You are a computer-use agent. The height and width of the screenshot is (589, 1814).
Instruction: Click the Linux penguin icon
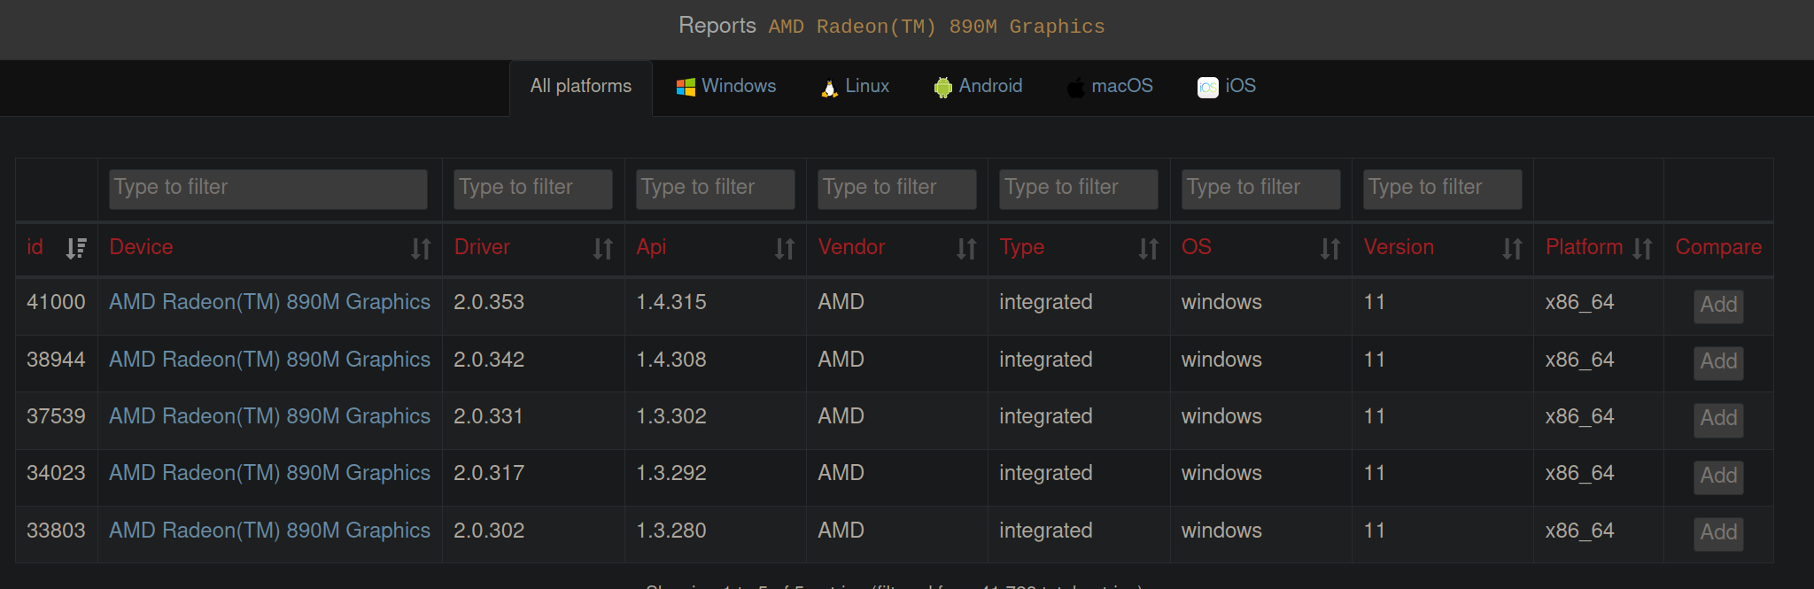point(829,88)
